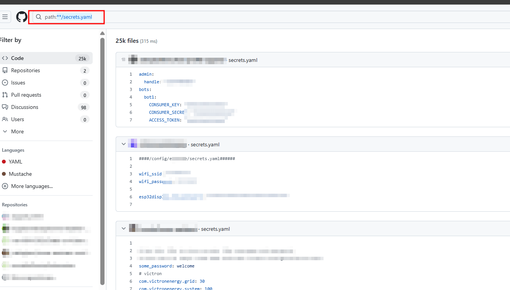
Task: Collapse the third secrets.yaml result
Action: [123, 228]
